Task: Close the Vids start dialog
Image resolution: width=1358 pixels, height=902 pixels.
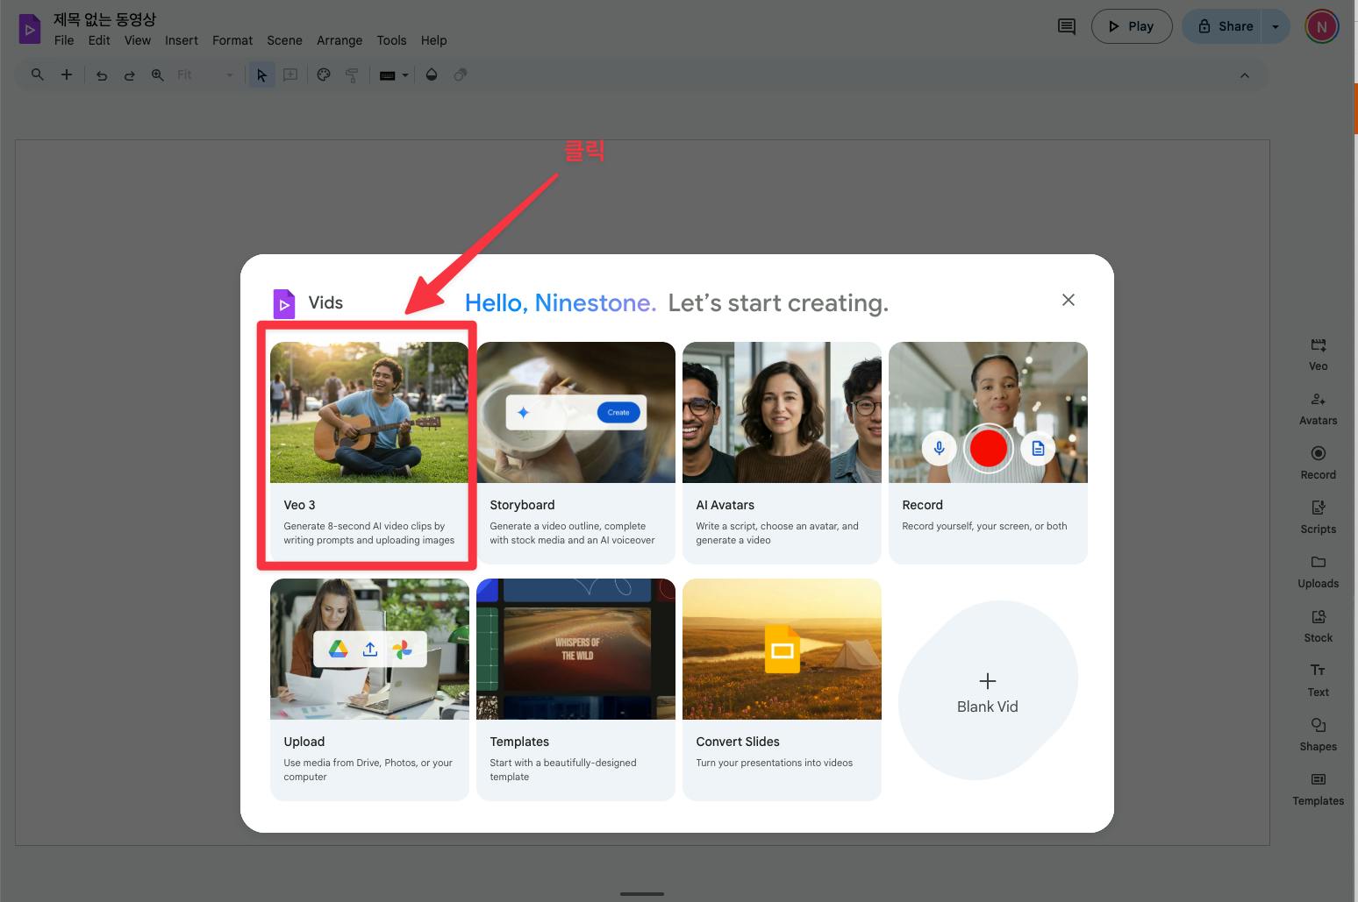Action: point(1068,300)
